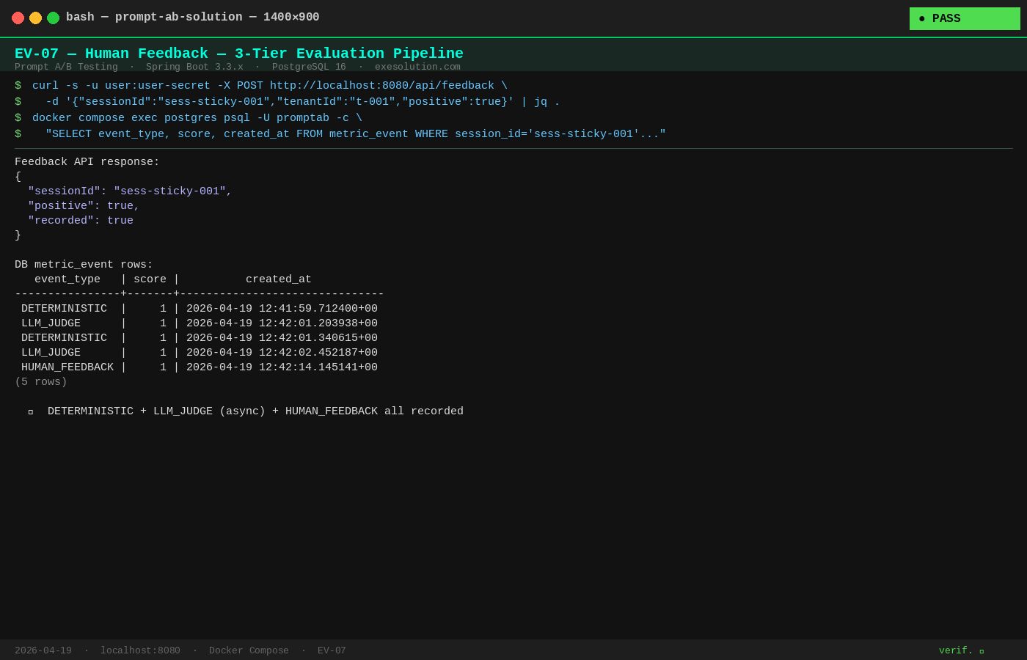1027x660 pixels.
Task: Click the bullet square before DETERMINISTIC summary line
Action: (31, 412)
